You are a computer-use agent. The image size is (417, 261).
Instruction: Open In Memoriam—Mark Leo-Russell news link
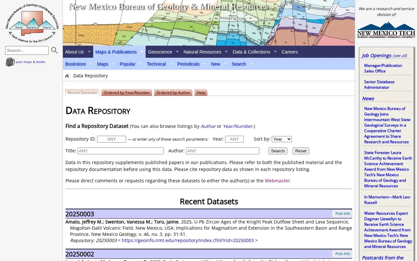(x=387, y=200)
